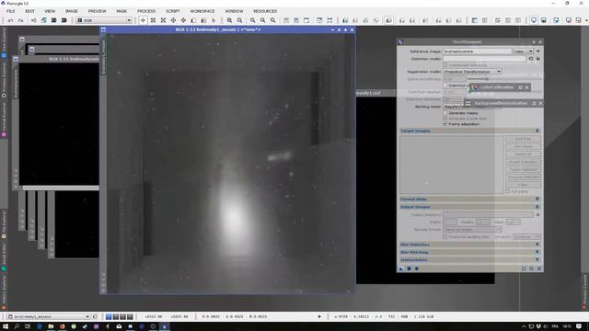Click the Output directory field
The height and width of the screenshot is (331, 589).
[489, 214]
